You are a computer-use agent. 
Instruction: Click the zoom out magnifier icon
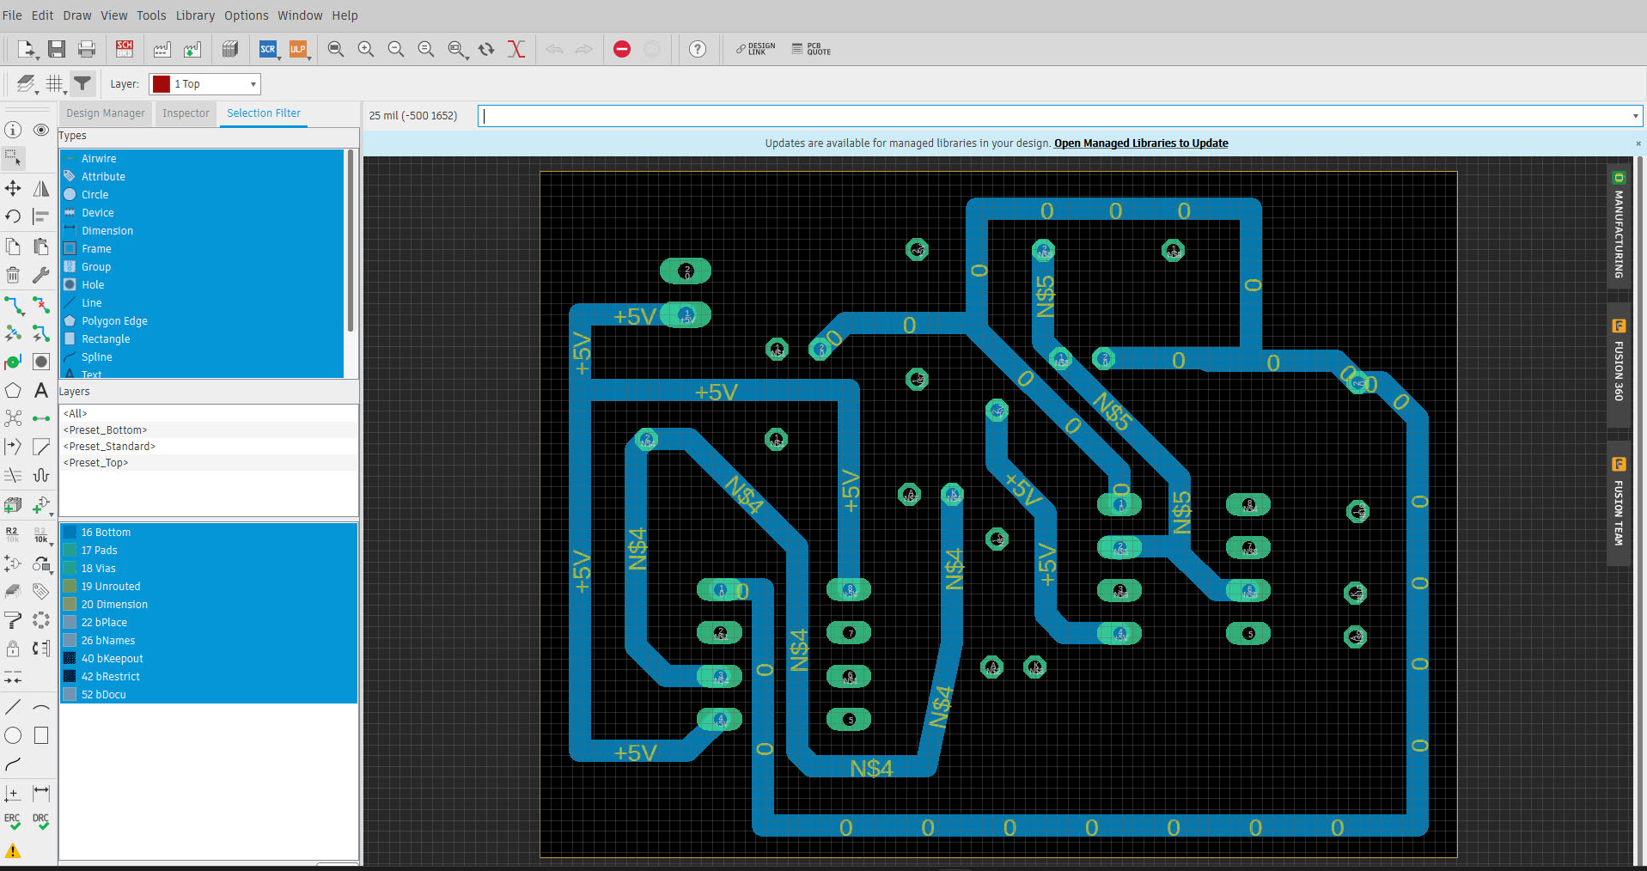pyautogui.click(x=396, y=49)
